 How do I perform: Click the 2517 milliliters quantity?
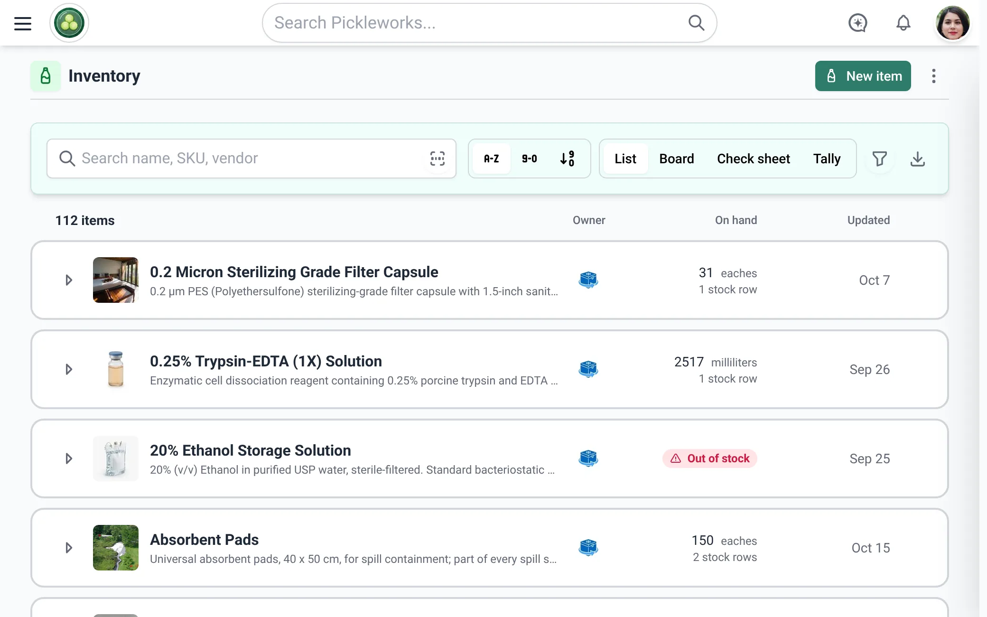715,362
